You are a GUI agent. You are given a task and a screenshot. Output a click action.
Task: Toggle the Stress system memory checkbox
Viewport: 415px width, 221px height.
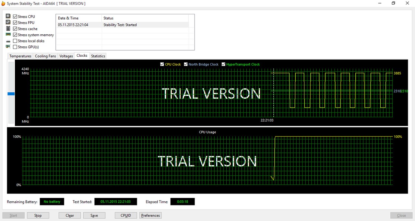pyautogui.click(x=15, y=35)
